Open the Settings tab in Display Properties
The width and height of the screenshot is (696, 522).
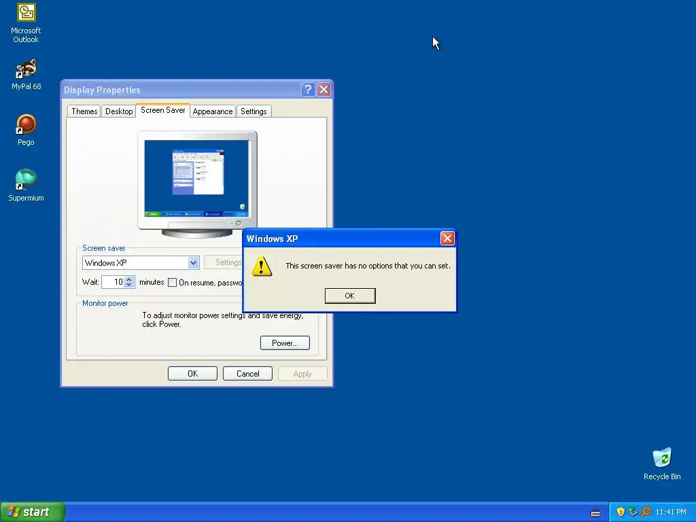click(x=254, y=111)
